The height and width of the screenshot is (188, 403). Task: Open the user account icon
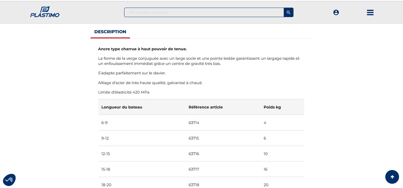point(336,12)
